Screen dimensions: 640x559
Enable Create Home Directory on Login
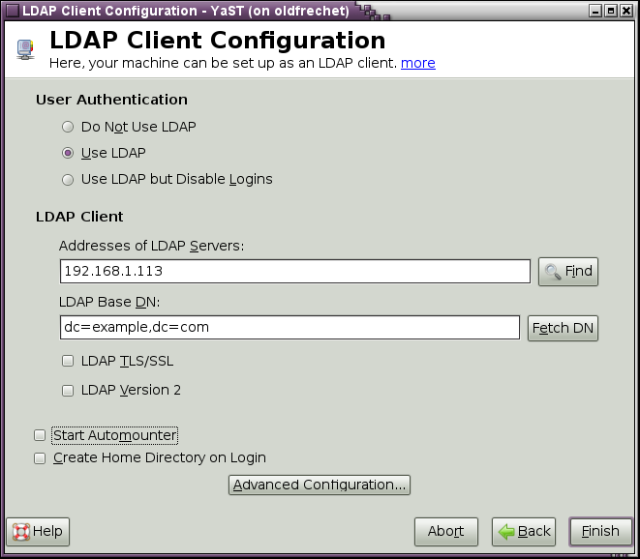point(40,458)
